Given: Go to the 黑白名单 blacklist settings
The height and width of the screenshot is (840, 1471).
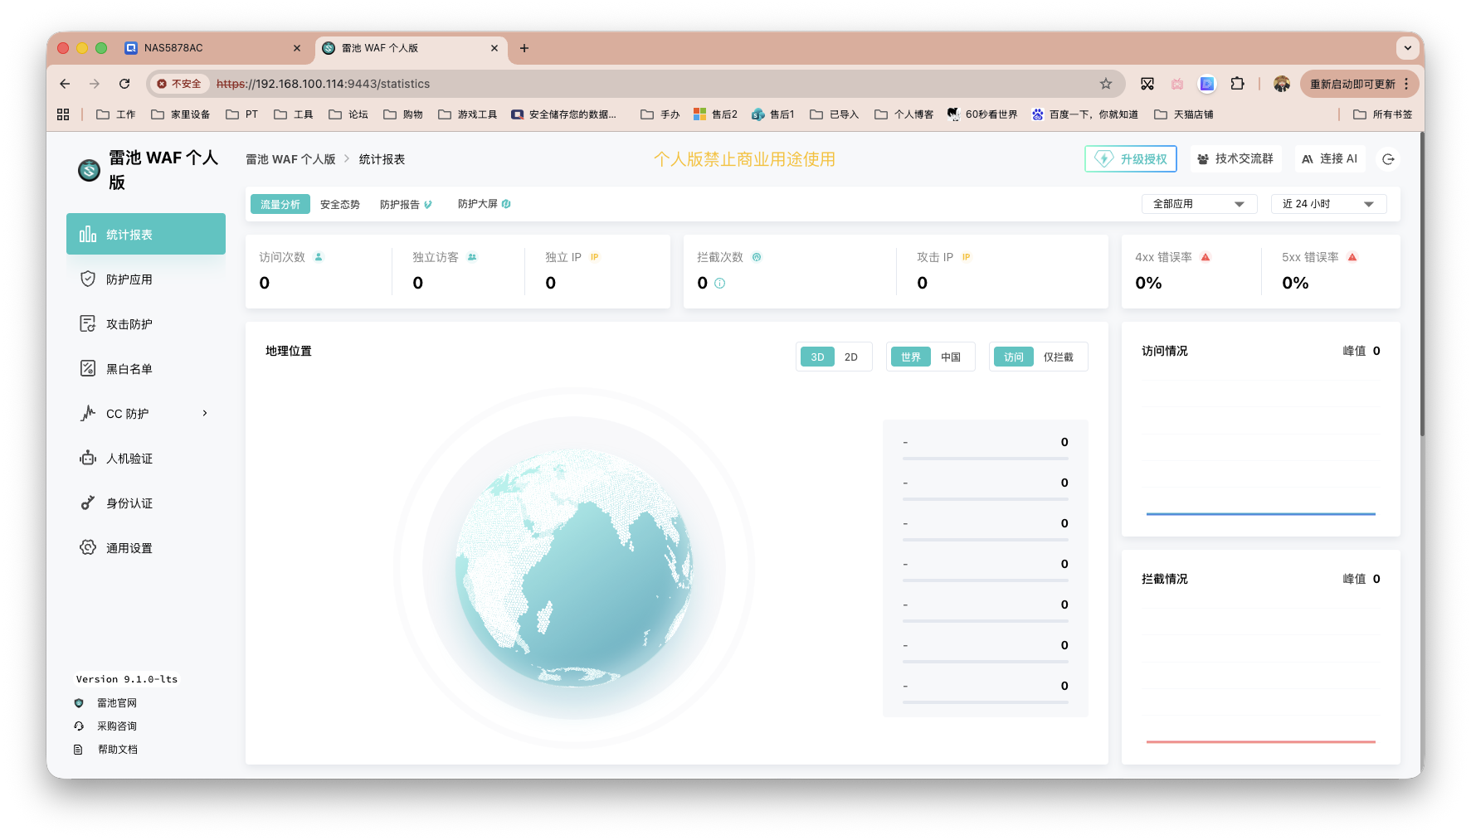Looking at the screenshot, I should click(129, 368).
